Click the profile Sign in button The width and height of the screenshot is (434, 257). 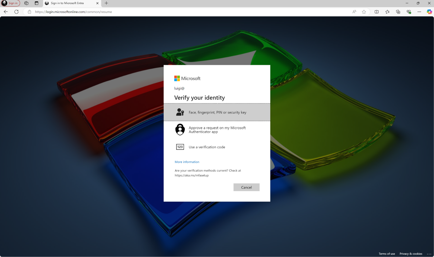point(11,3)
